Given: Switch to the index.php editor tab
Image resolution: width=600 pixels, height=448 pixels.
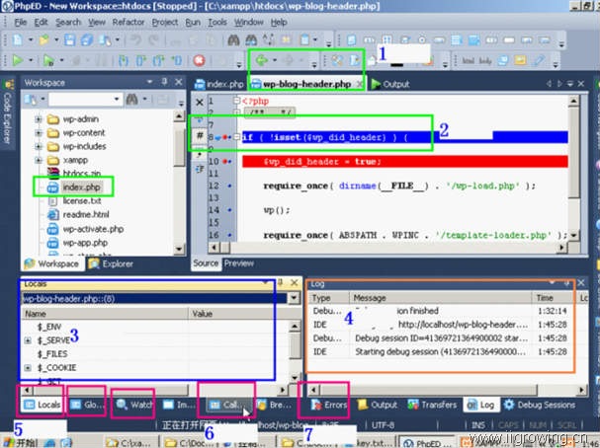Looking at the screenshot, I should (x=219, y=84).
